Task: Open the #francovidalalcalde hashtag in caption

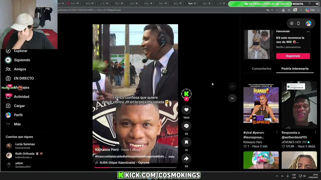Action: point(109,156)
